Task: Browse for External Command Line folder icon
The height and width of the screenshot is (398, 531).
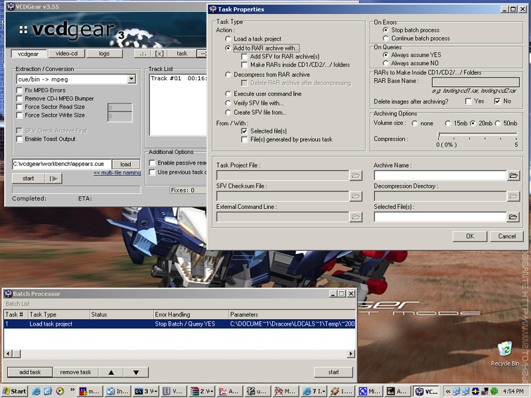Action: tap(356, 217)
